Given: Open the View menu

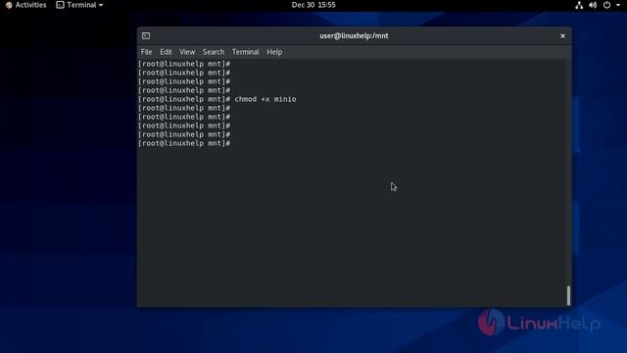Looking at the screenshot, I should click(x=187, y=52).
